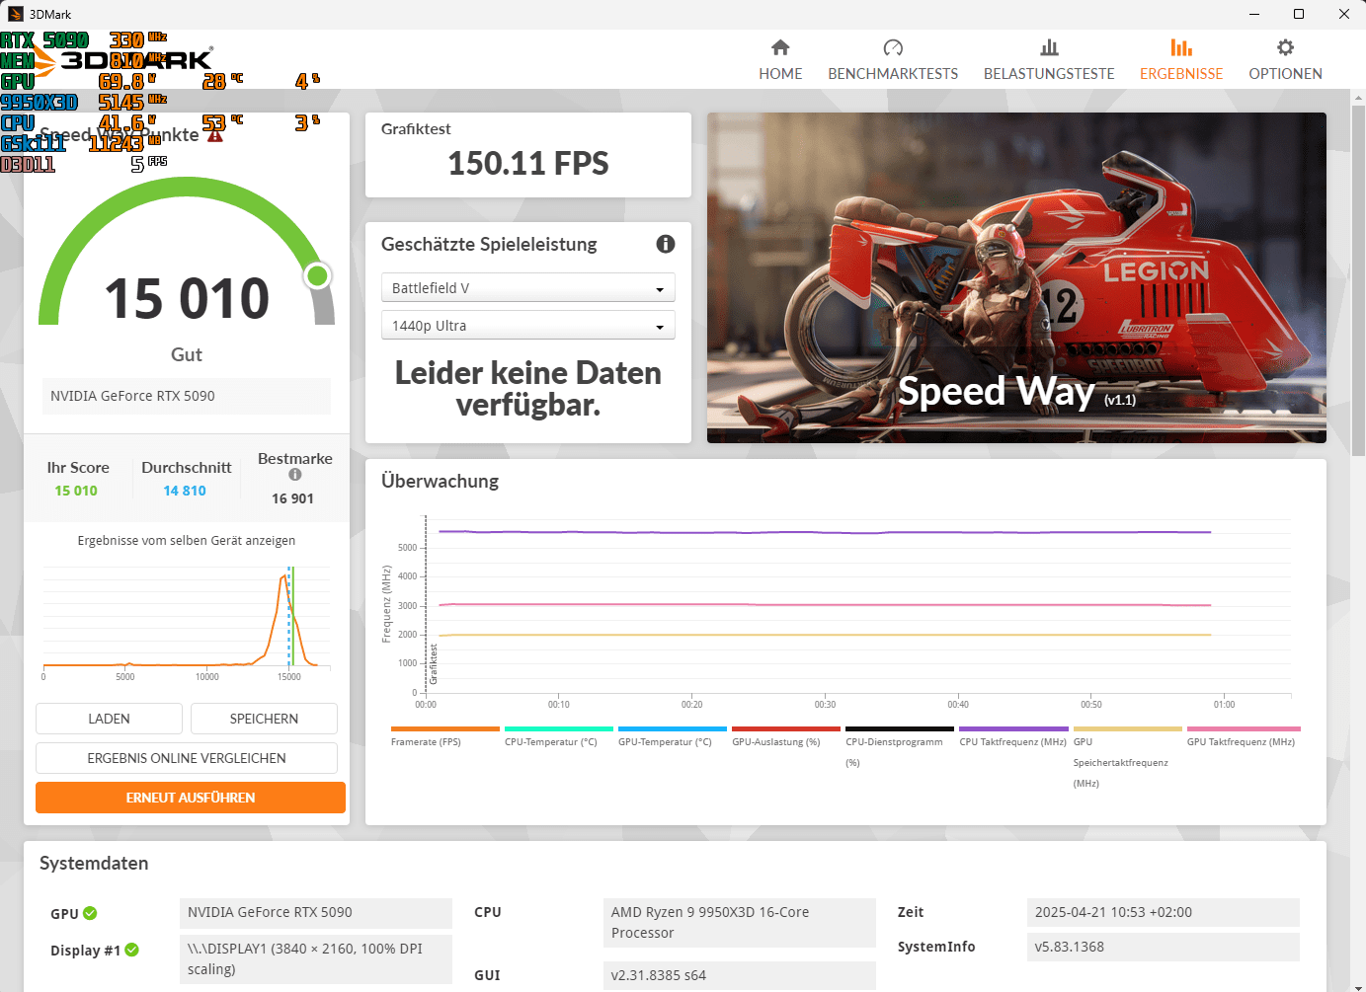This screenshot has width=1366, height=992.
Task: Click the green checkmark next to GPU
Action: (x=90, y=913)
